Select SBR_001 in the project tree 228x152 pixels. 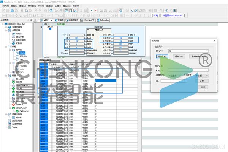pyautogui.click(x=24, y=56)
